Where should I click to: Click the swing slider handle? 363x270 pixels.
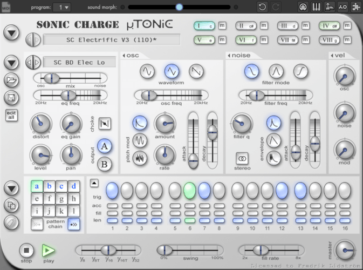click(165, 251)
